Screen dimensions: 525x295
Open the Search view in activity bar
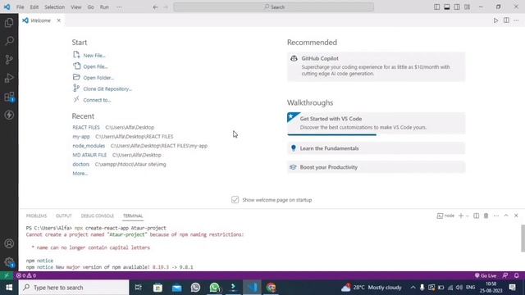click(x=9, y=41)
